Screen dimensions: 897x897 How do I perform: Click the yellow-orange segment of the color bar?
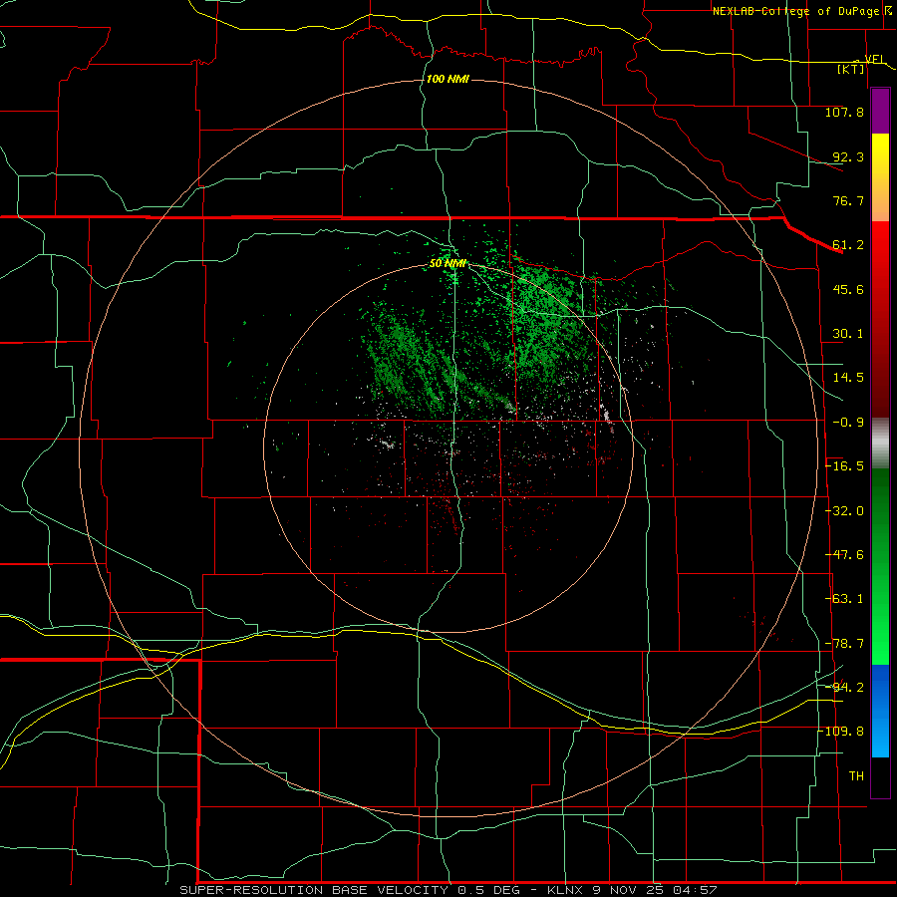(880, 177)
